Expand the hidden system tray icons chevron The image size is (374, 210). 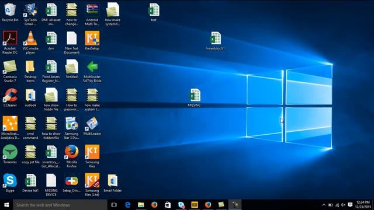pos(324,205)
